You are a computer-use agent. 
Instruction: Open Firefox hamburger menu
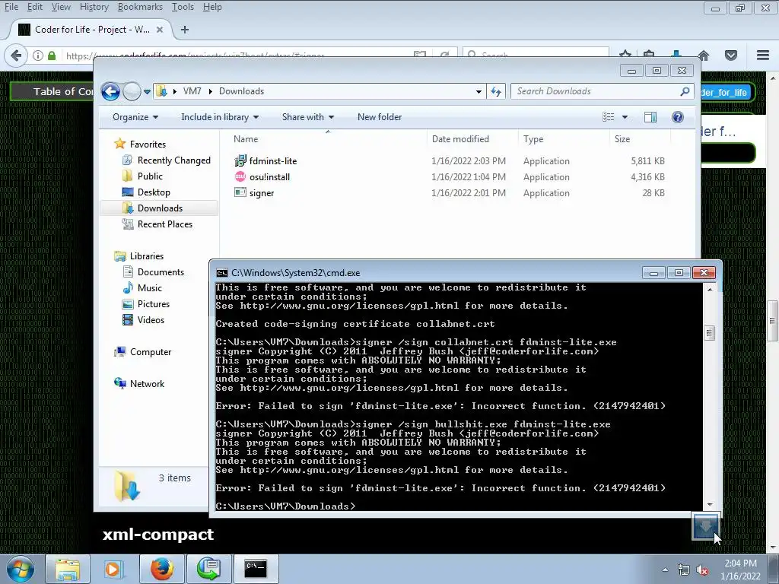(x=763, y=55)
